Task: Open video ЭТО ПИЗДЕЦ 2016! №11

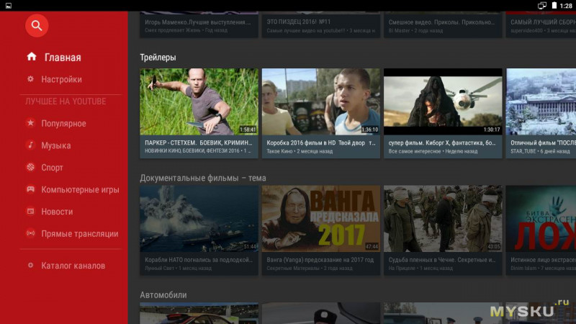Action: [x=320, y=24]
